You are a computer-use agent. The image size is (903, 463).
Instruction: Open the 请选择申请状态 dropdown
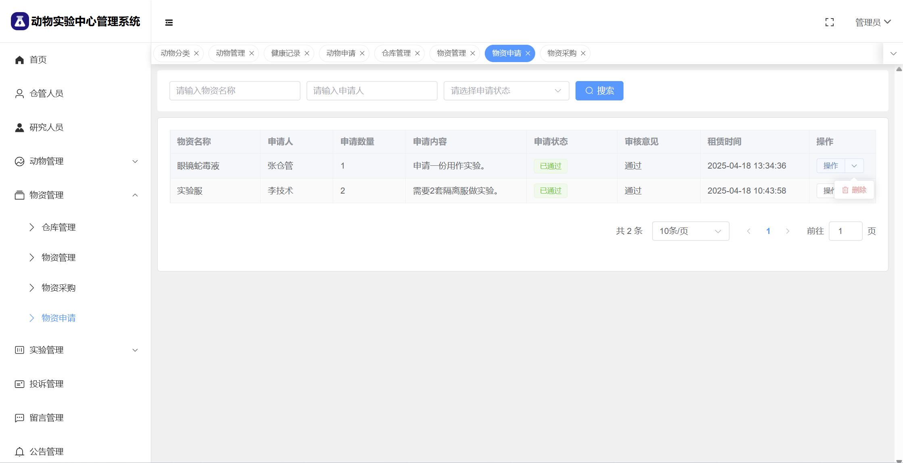(x=506, y=91)
